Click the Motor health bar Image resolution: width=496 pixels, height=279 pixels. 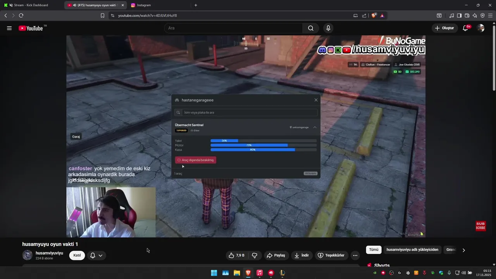pyautogui.click(x=263, y=145)
